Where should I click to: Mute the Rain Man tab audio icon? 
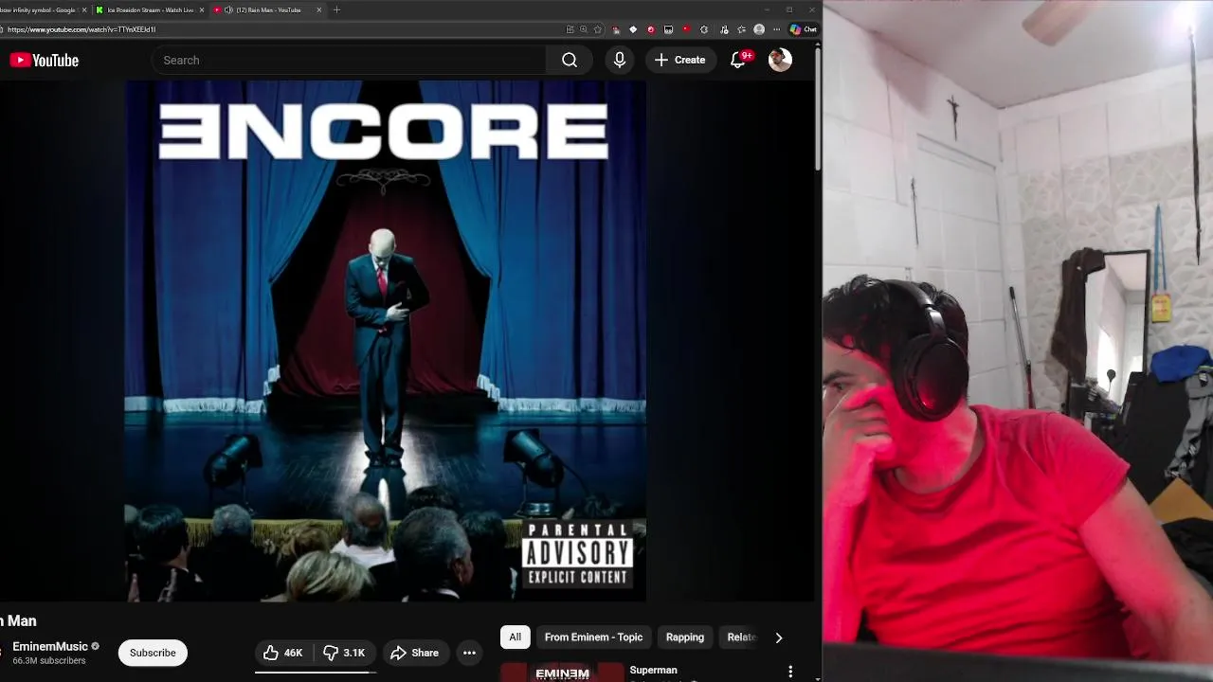click(228, 9)
